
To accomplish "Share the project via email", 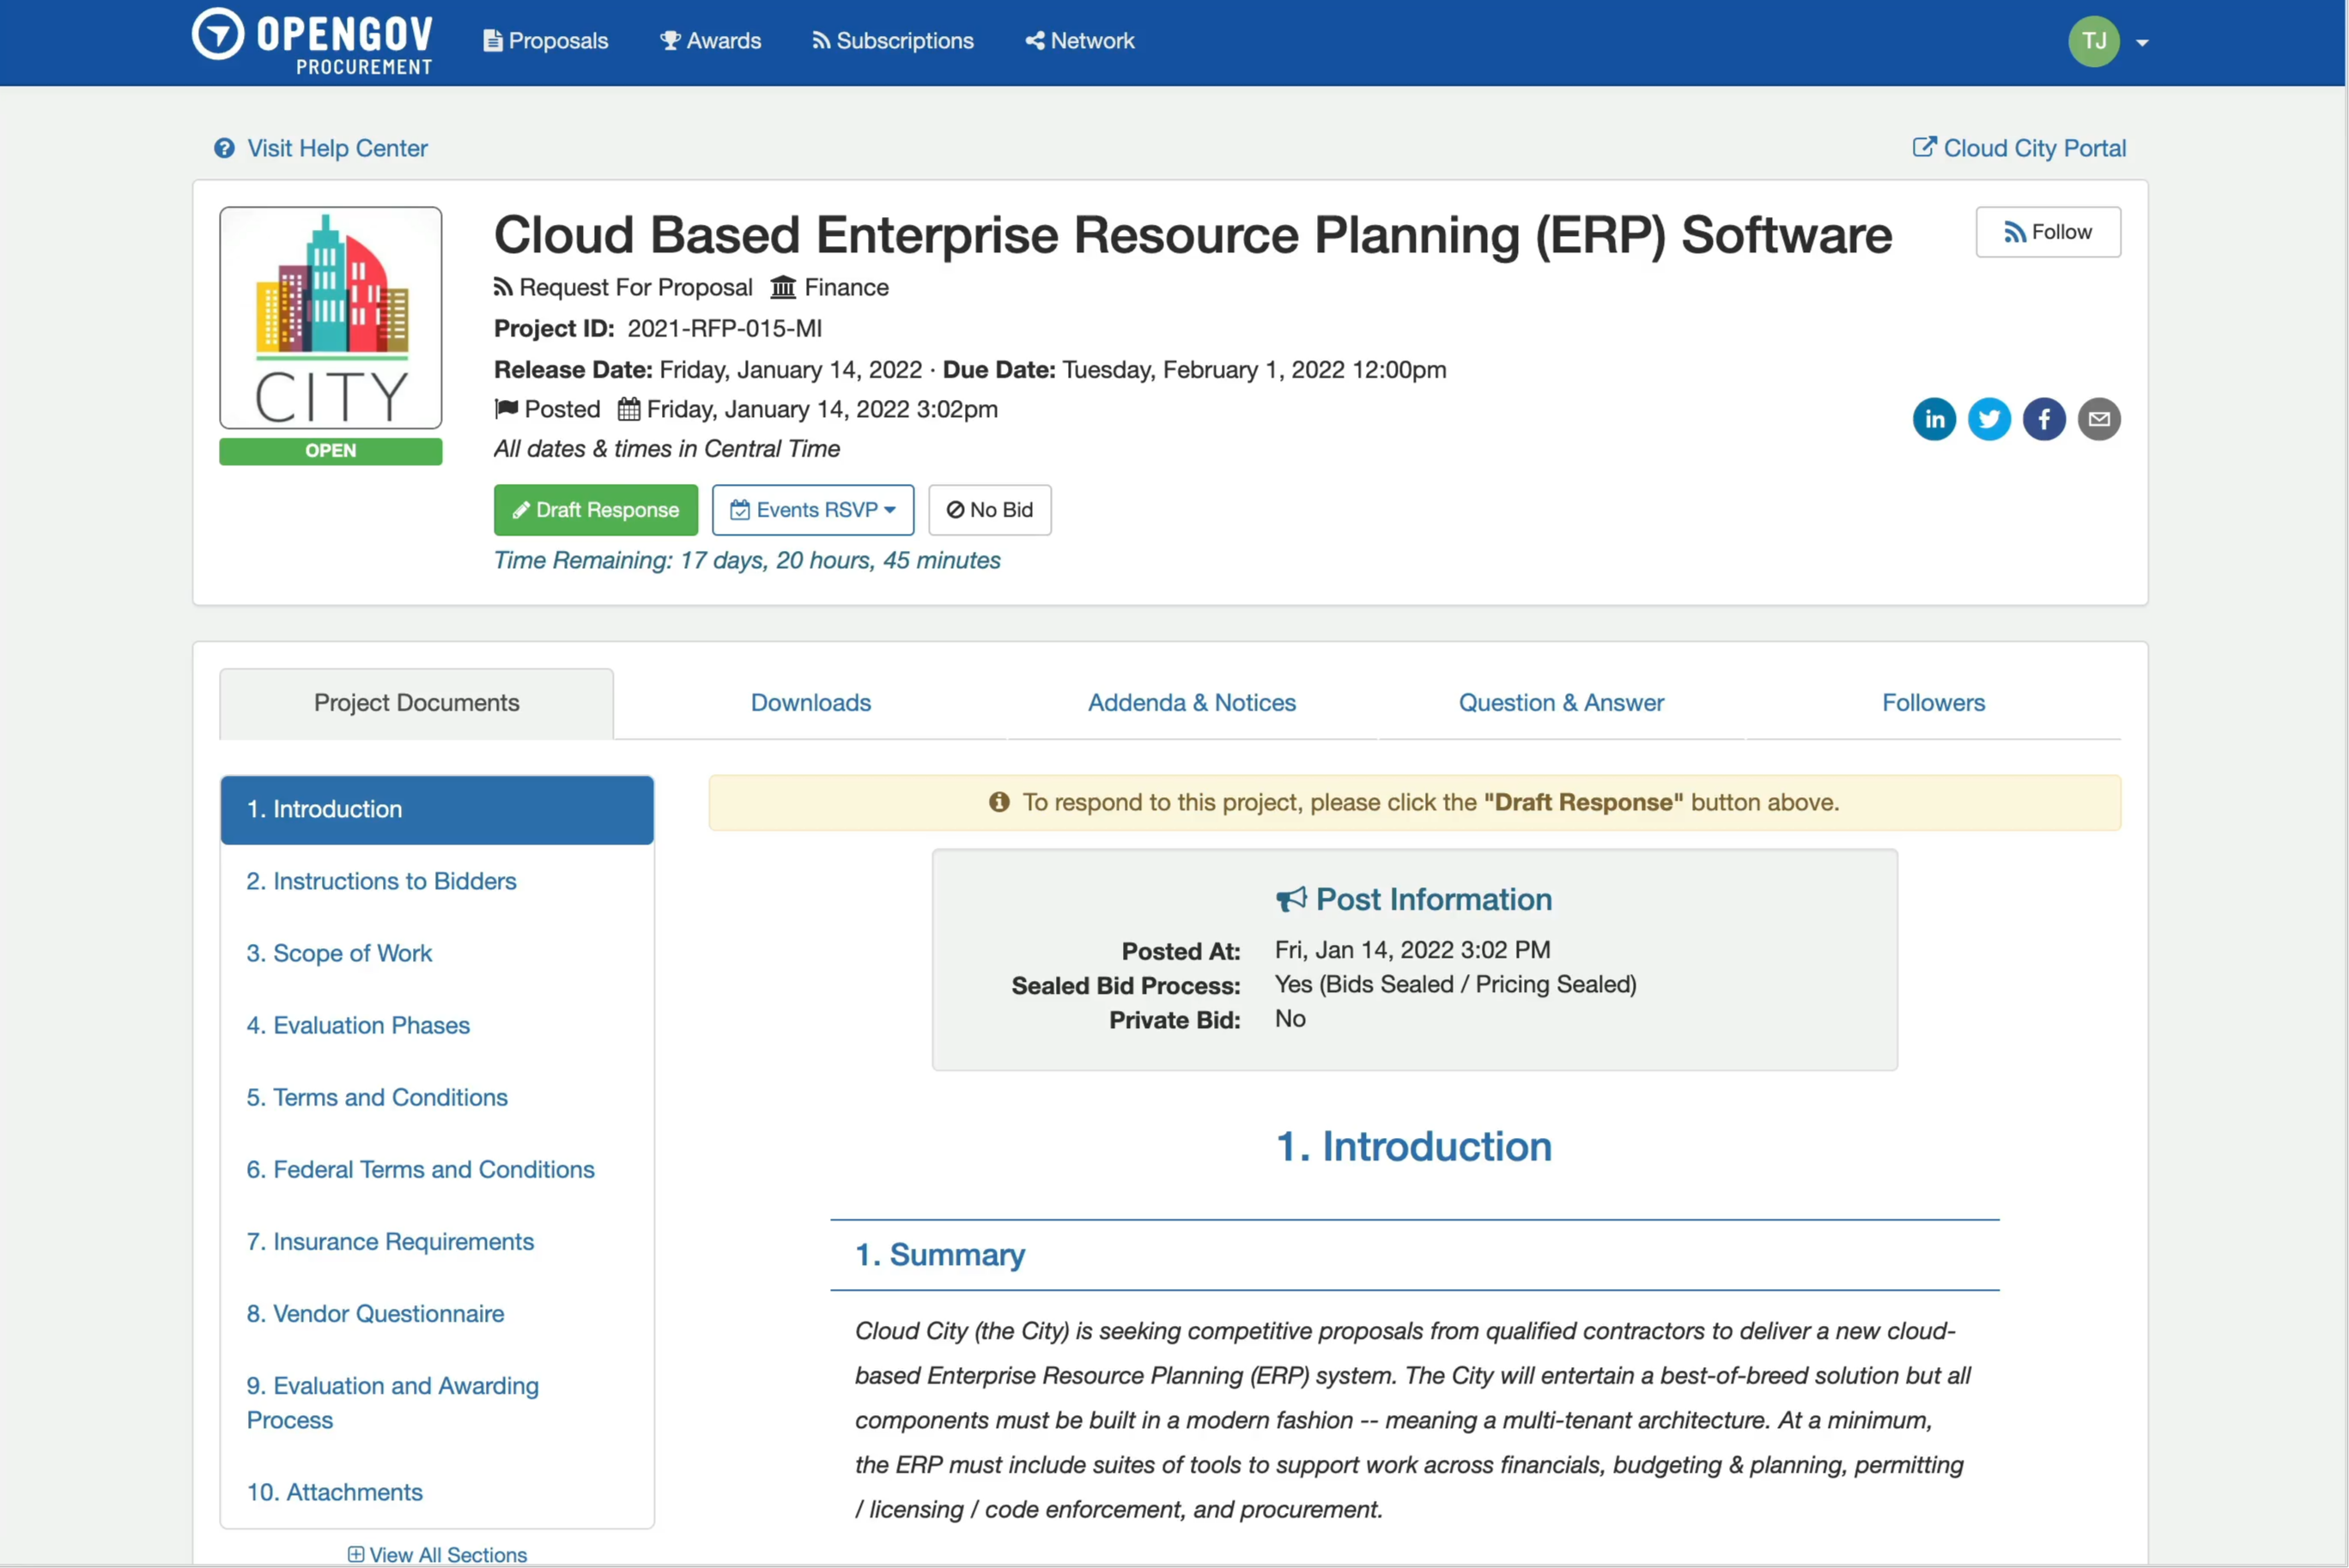I will coord(2099,419).
